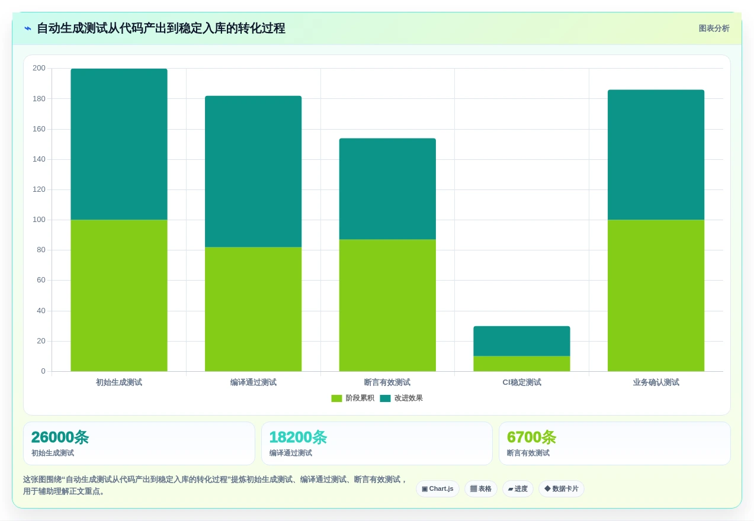Click the teal bar segment for CI稳定测试
754x521 pixels.
(522, 341)
